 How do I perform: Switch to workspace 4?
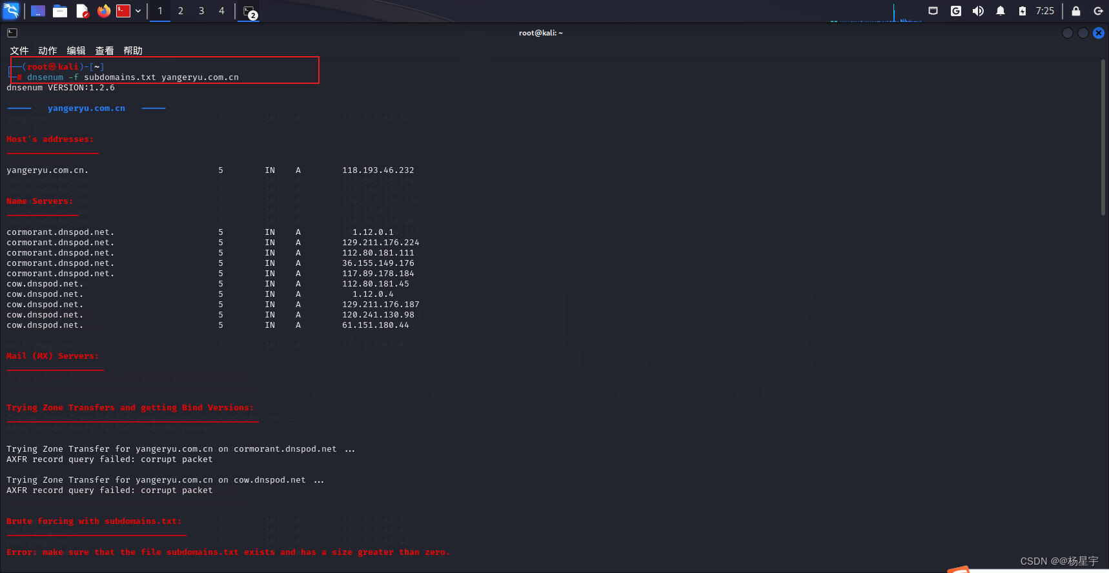[x=221, y=11]
